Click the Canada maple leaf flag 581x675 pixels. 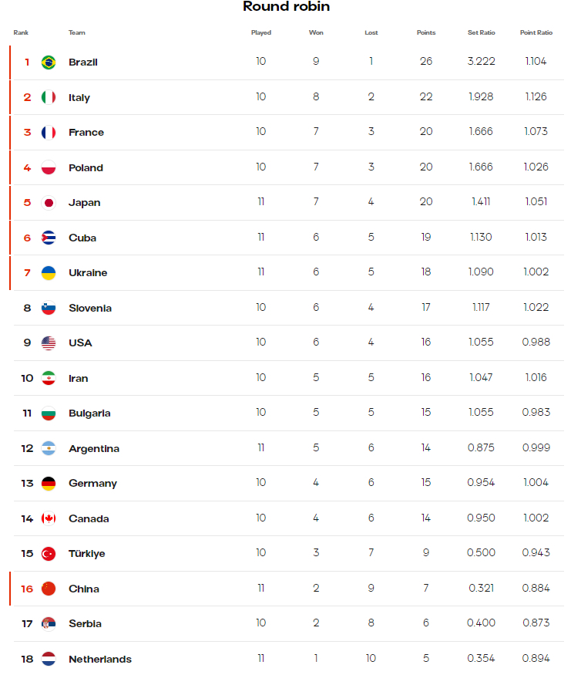pyautogui.click(x=49, y=518)
